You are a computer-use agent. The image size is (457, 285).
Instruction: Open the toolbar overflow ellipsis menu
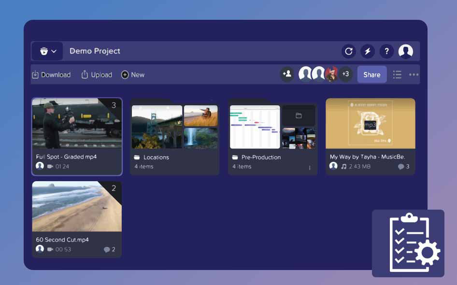414,74
